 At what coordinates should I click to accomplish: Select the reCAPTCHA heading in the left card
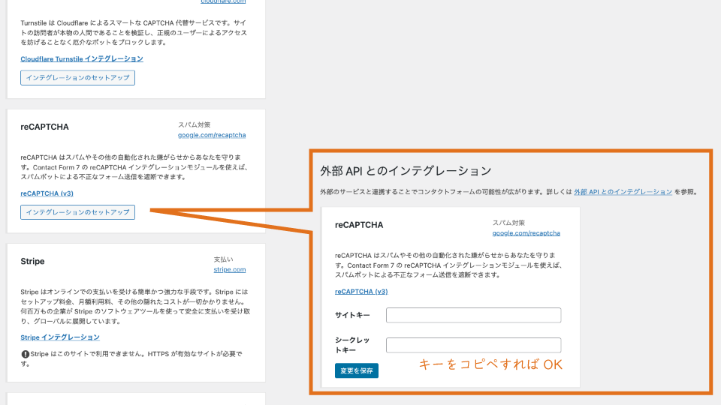point(44,127)
